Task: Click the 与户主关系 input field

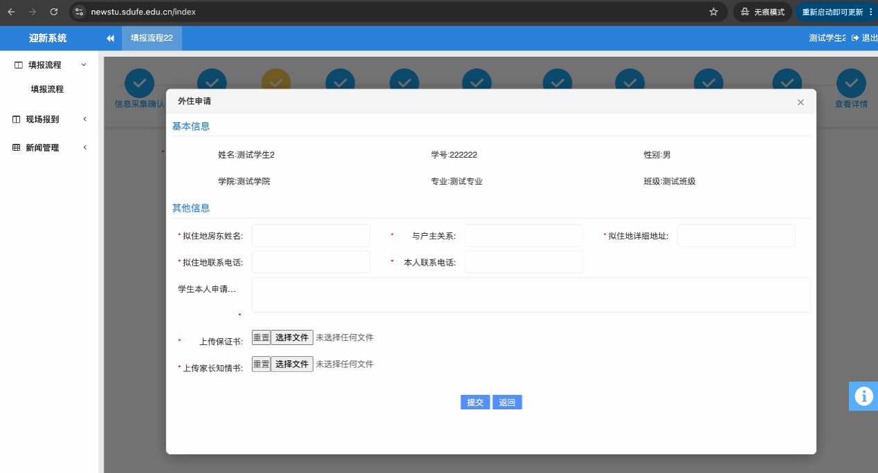Action: (524, 236)
